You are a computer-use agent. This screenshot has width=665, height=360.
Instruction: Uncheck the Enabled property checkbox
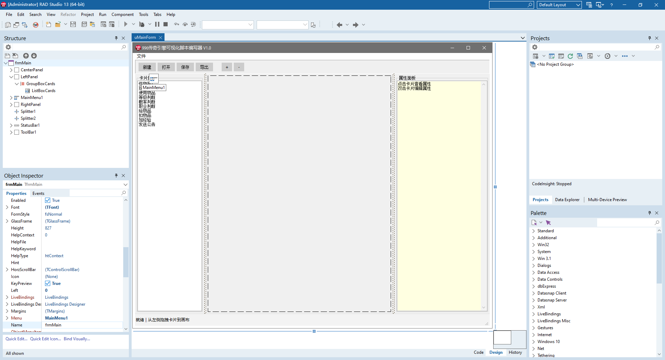[x=48, y=200]
